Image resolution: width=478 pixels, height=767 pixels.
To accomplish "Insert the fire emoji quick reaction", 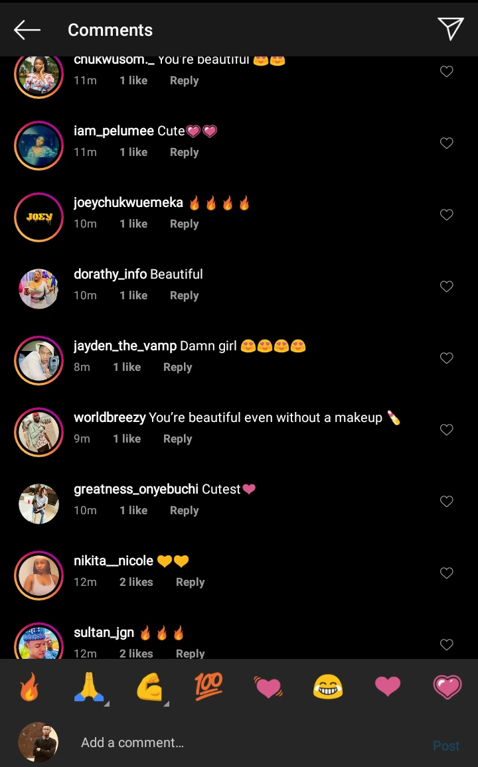I will click(29, 687).
